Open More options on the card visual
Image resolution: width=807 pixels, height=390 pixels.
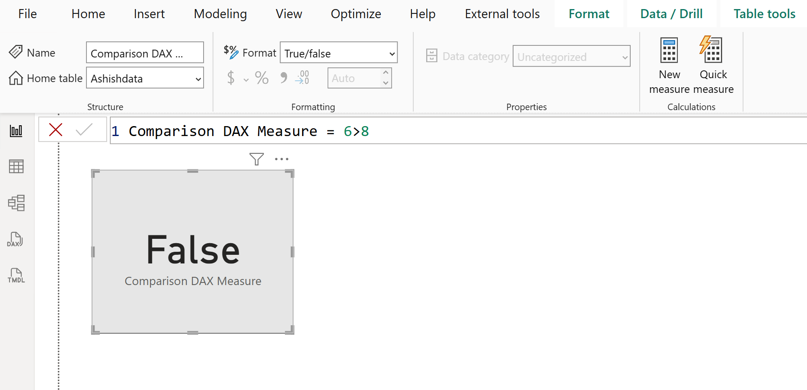(281, 159)
